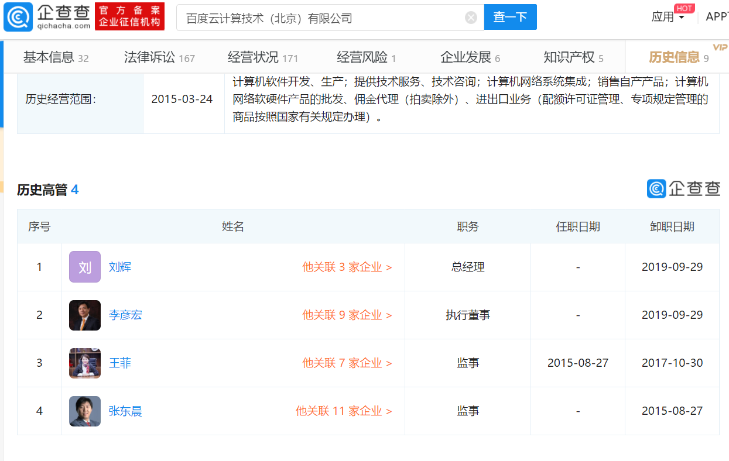Click the 任职日期 column header

coord(578,226)
